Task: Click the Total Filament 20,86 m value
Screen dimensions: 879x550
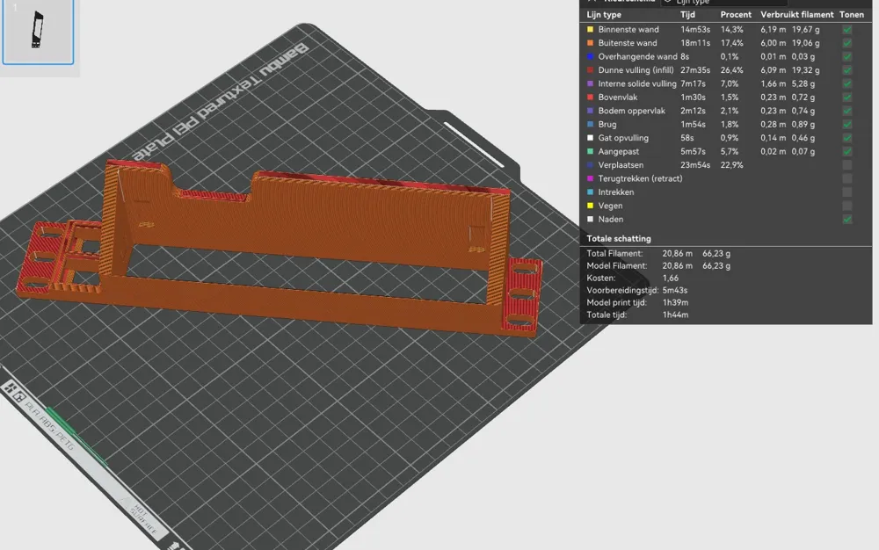Action: (677, 254)
